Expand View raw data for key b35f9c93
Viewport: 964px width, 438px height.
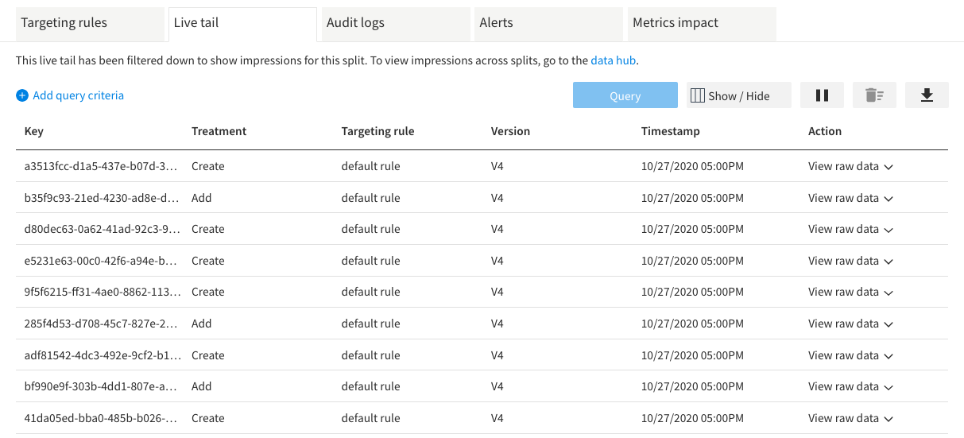click(850, 198)
